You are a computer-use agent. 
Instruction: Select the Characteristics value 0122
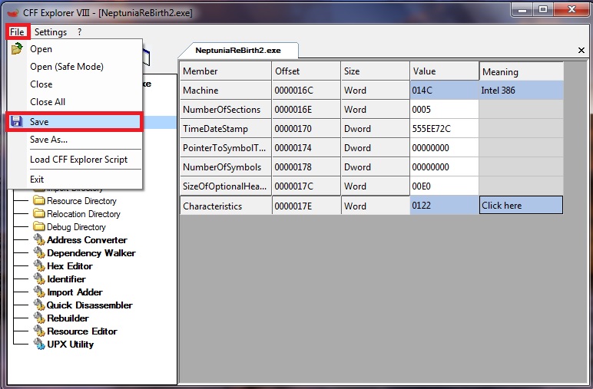pyautogui.click(x=445, y=205)
